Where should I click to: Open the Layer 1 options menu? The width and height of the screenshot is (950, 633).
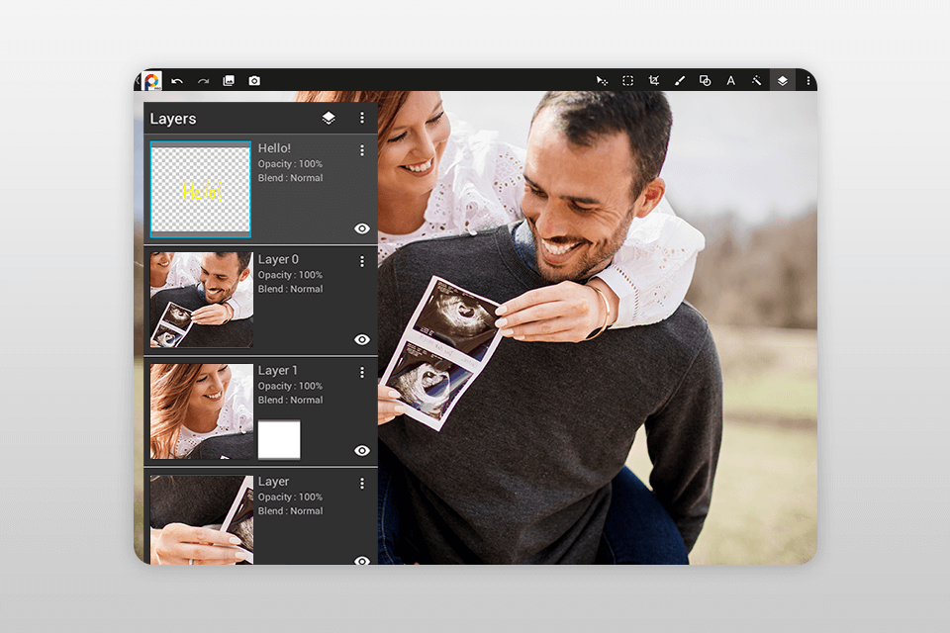362,372
